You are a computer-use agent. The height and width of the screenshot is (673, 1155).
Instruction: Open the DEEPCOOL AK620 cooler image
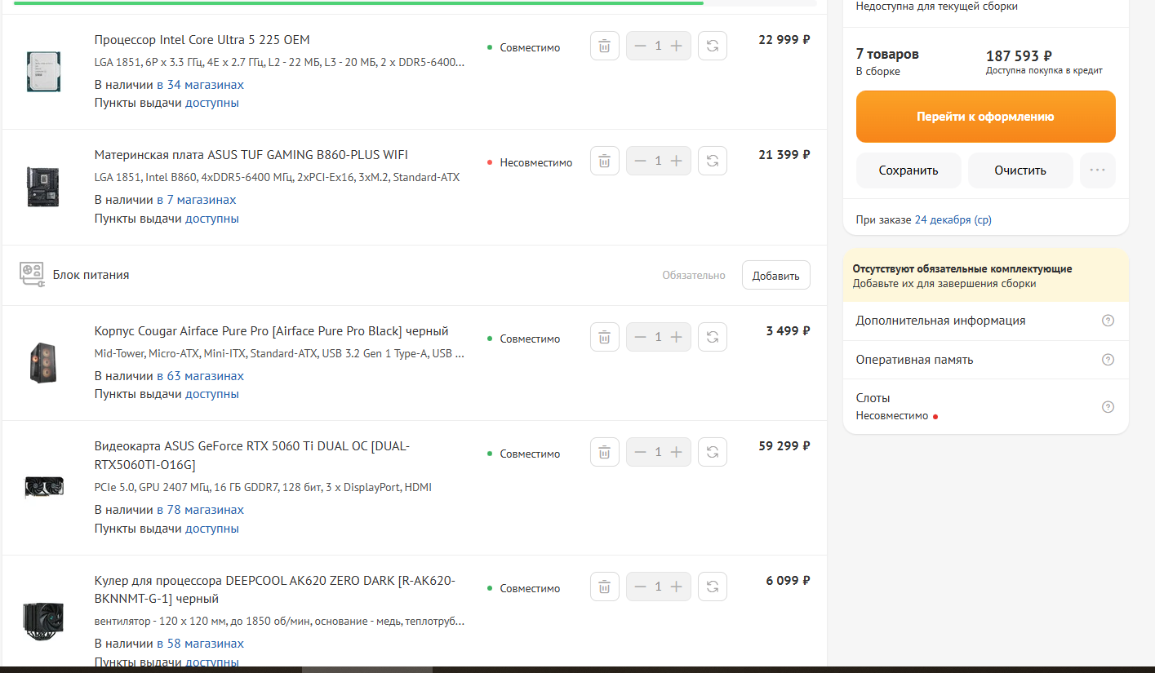43,622
